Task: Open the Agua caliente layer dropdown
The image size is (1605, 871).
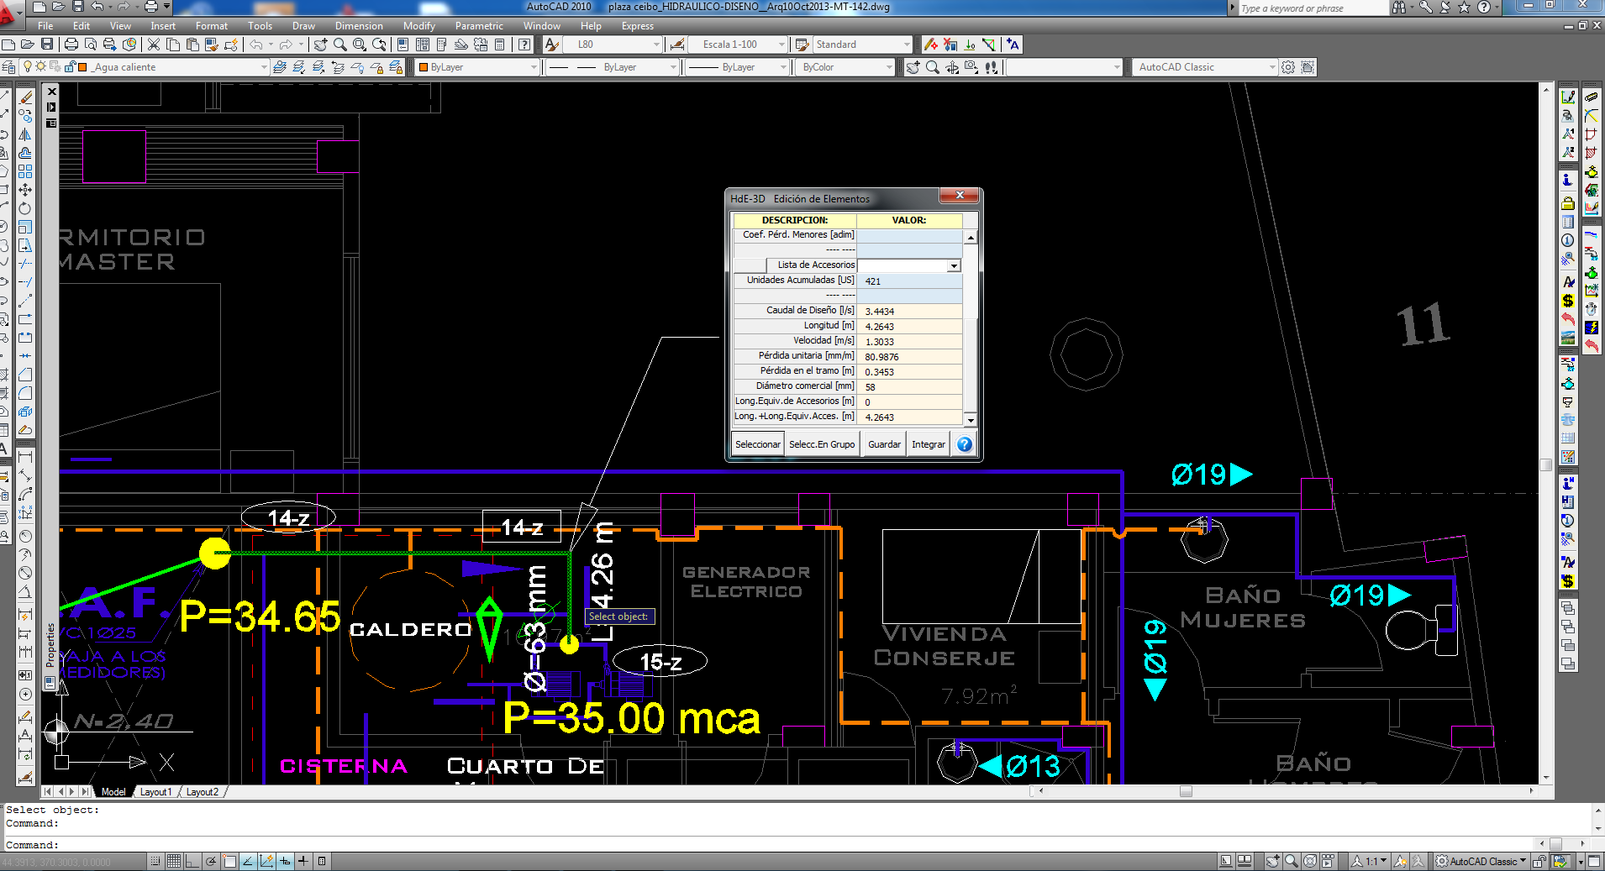Action: pos(263,67)
